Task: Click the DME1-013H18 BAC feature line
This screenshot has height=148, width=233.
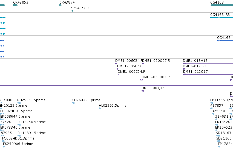Action: coord(208,63)
